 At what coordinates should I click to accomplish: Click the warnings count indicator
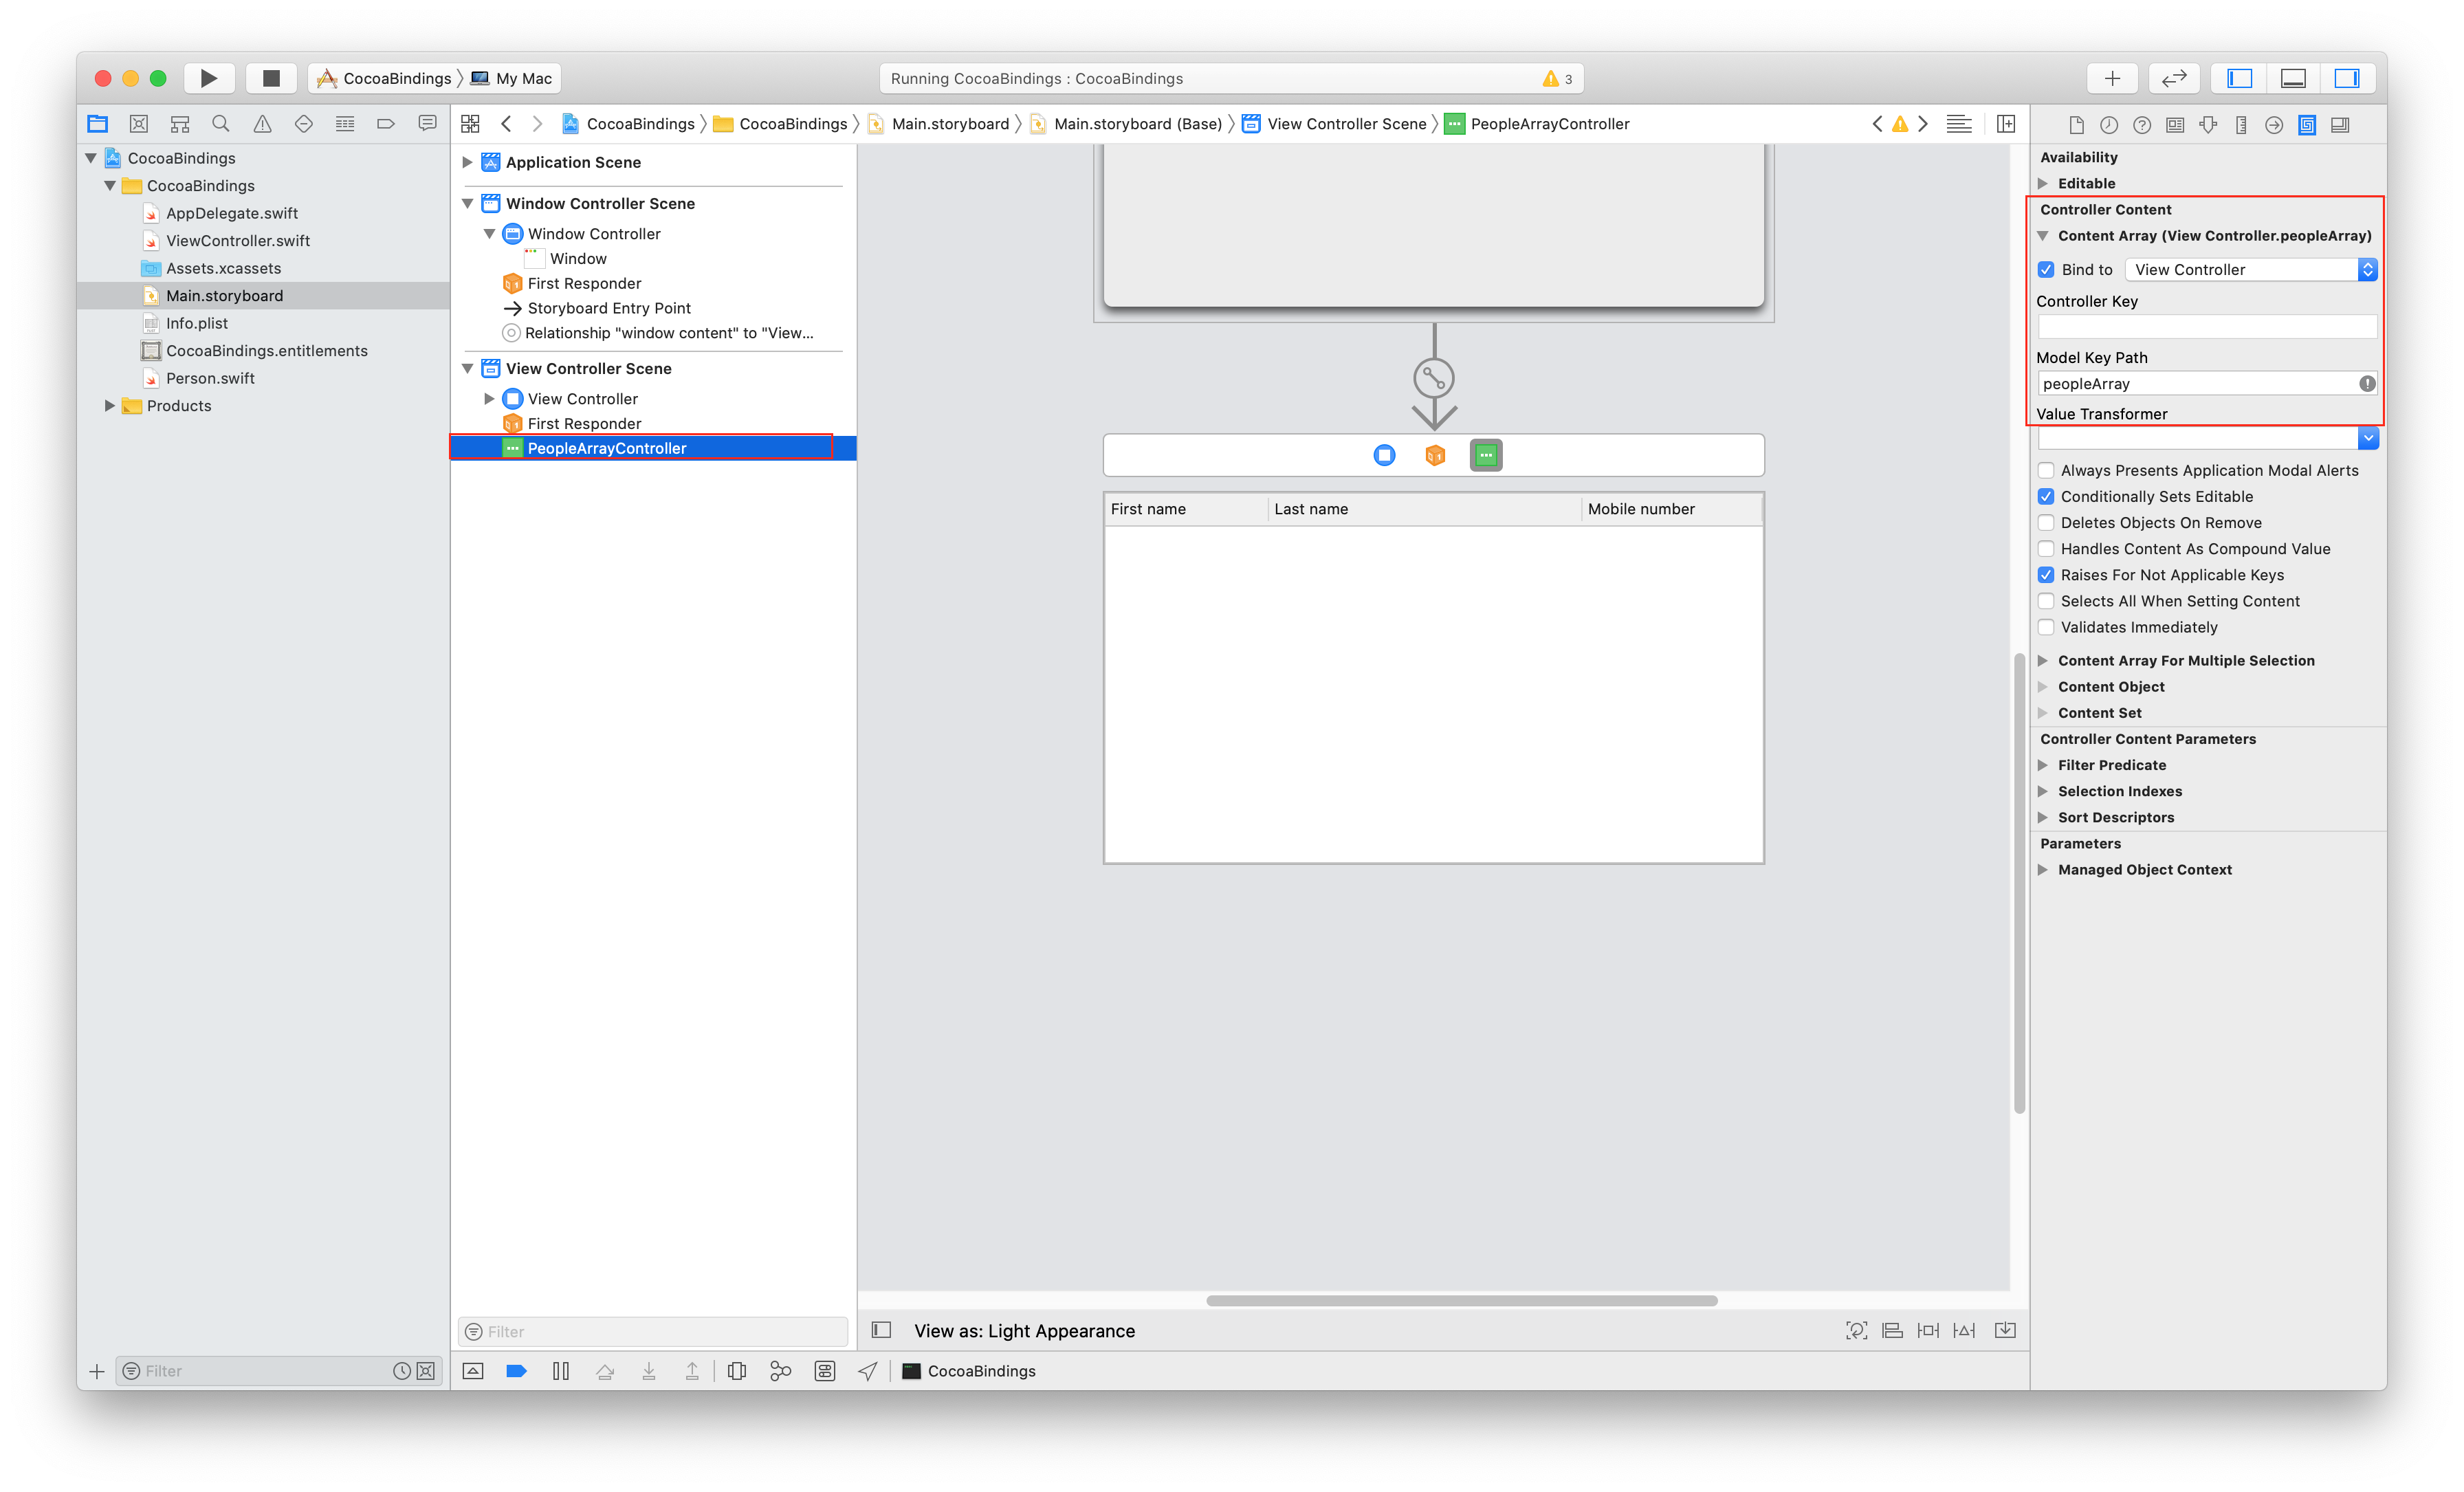[1558, 78]
